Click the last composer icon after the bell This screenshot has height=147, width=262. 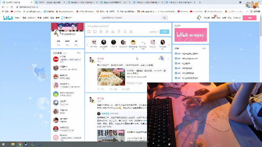tap(131, 31)
